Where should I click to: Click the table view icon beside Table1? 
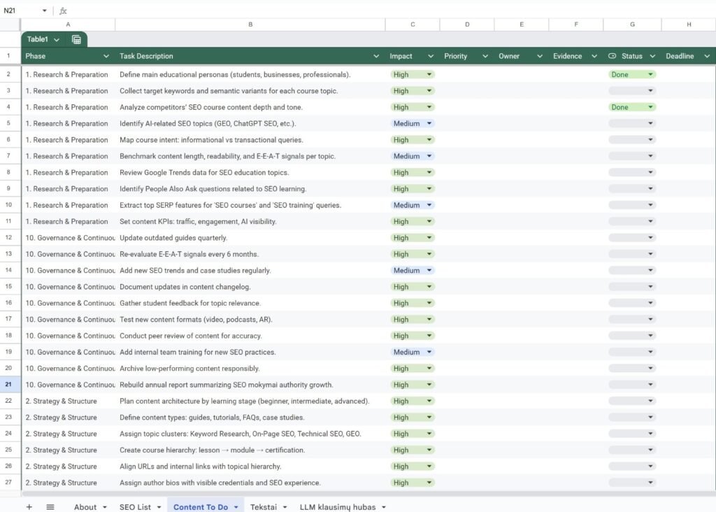[76, 40]
